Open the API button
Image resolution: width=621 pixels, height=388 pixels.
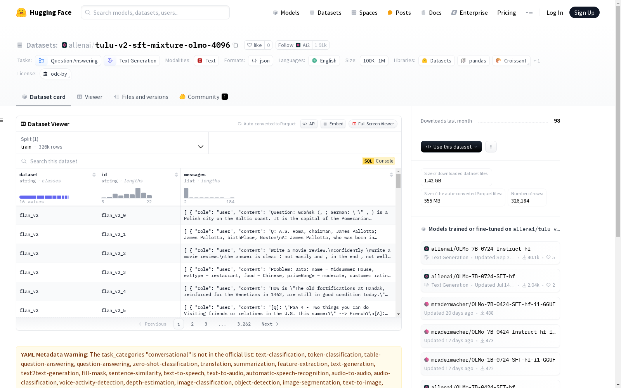(309, 124)
